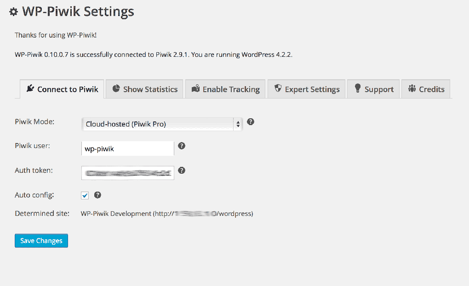Open the help tooltip next to Piwik Mode
This screenshot has height=286, width=469.
[x=250, y=121]
